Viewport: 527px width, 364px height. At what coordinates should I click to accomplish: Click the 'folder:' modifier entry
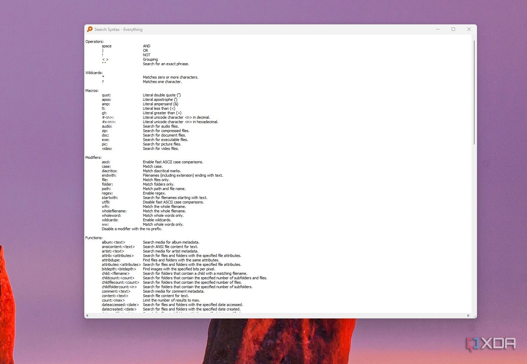point(107,184)
